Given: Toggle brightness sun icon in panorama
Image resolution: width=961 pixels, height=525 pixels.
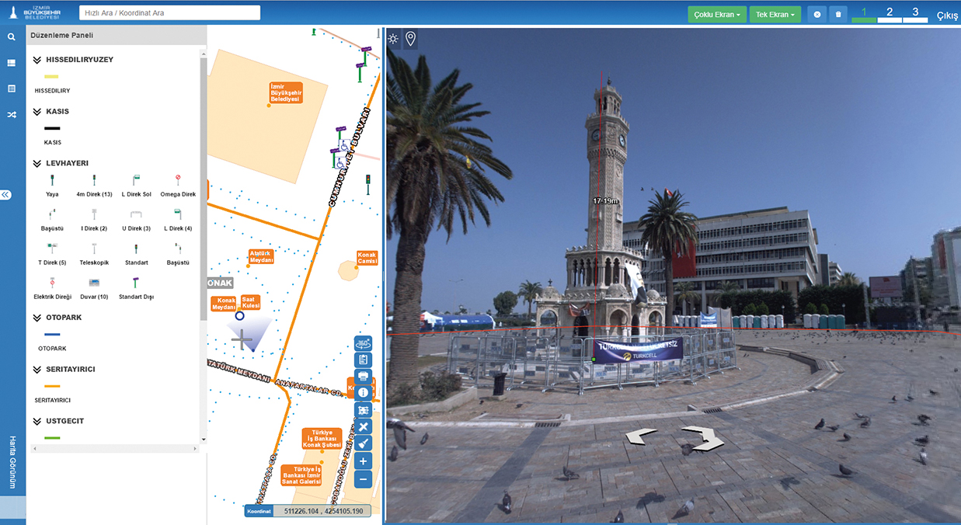Looking at the screenshot, I should point(393,39).
